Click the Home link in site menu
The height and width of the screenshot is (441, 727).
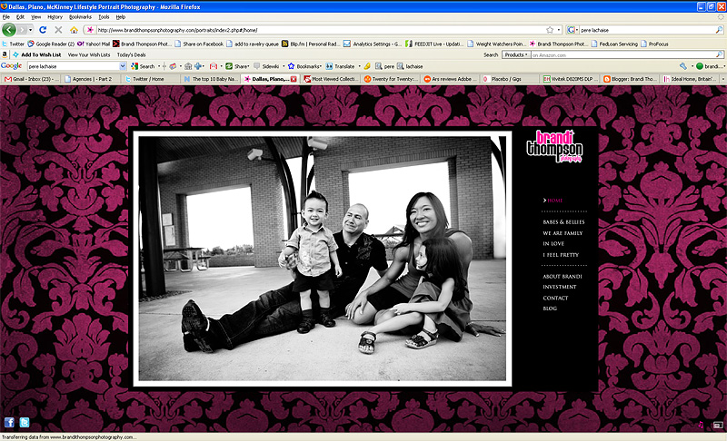coord(554,201)
